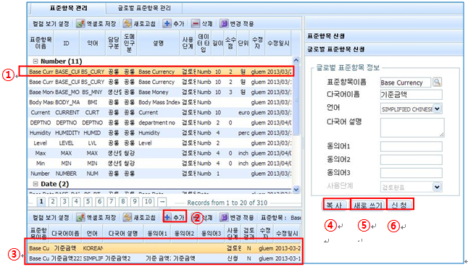Click the 다국어이름 input field
This screenshot has height=267, width=468.
(x=411, y=95)
